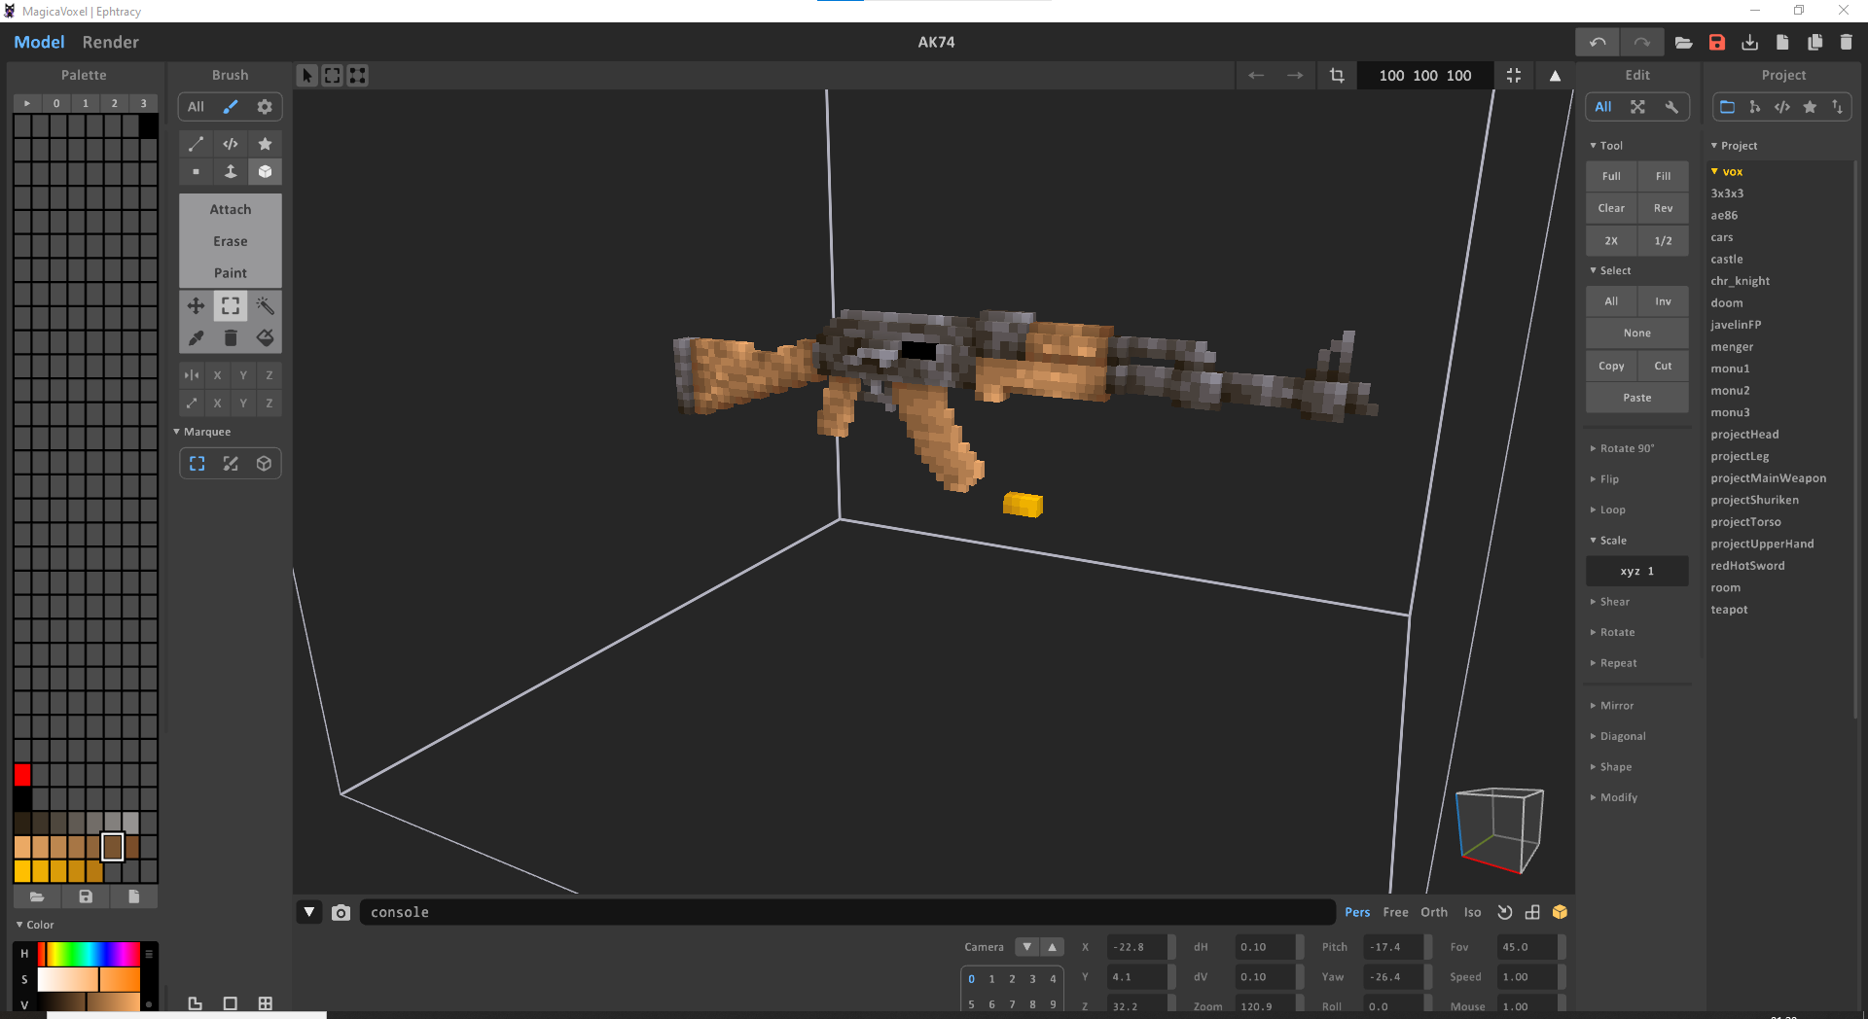Image resolution: width=1868 pixels, height=1019 pixels.
Task: Click the undo arrow icon
Action: point(1598,43)
